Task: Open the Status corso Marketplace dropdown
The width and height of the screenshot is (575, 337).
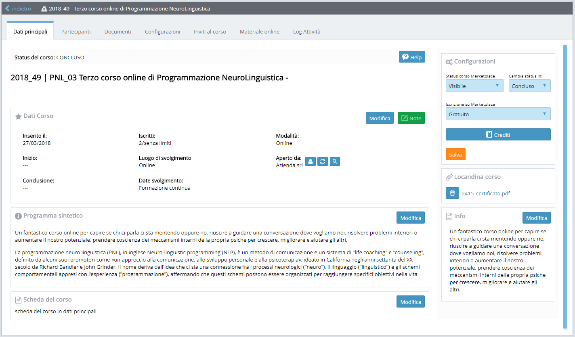Action: (474, 86)
